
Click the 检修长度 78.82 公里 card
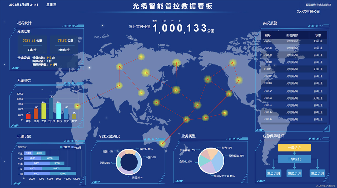pos(64,44)
